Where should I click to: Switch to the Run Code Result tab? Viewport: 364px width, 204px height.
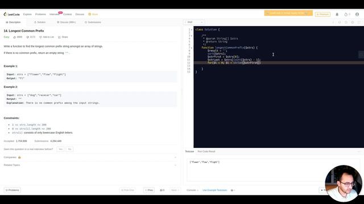click(x=206, y=151)
